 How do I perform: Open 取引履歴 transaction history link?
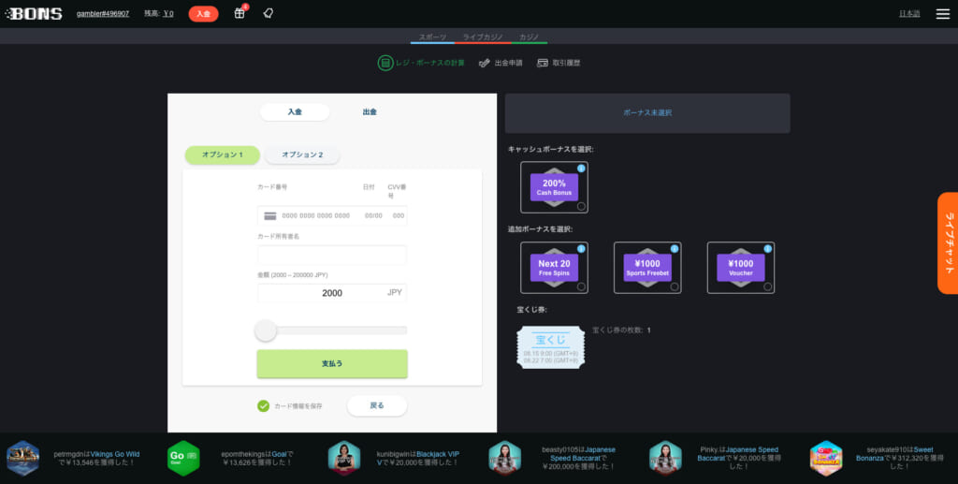pyautogui.click(x=566, y=63)
